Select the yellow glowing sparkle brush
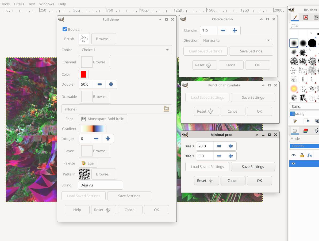 pos(294,89)
